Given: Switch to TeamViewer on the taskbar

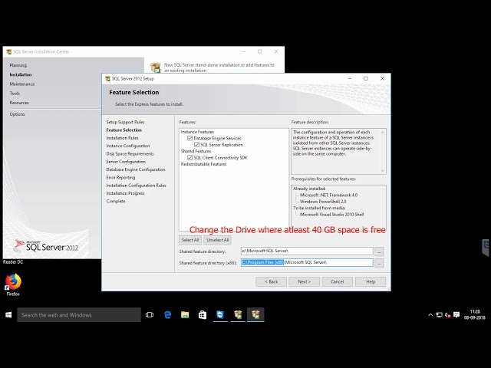Looking at the screenshot, I should pyautogui.click(x=220, y=315).
